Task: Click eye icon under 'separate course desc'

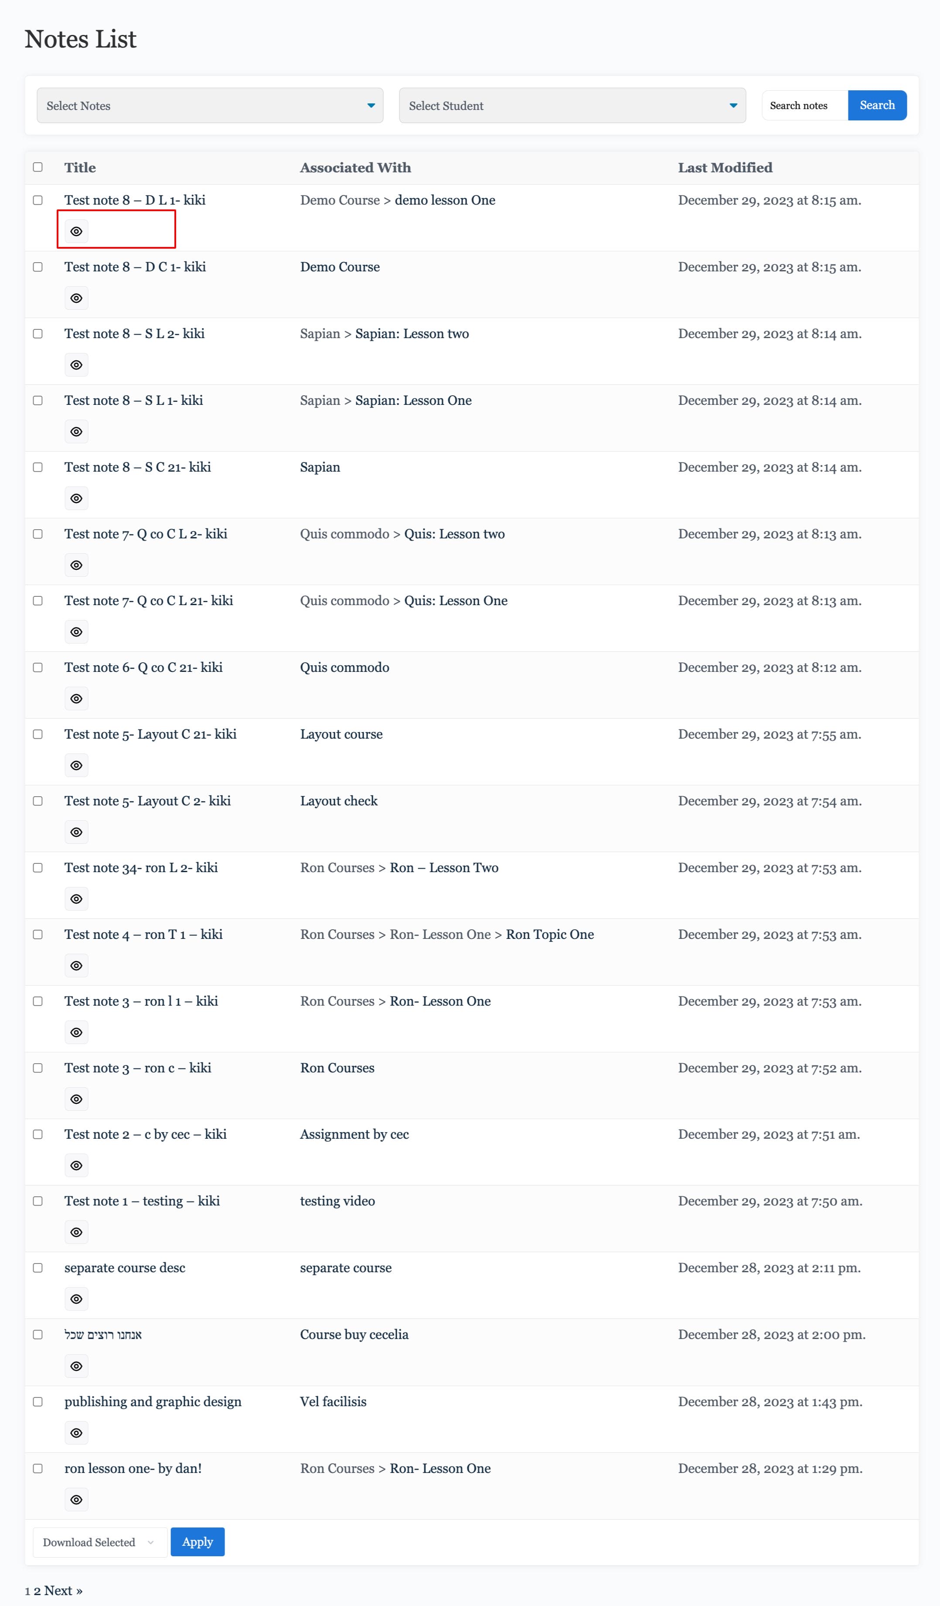Action: pos(76,1299)
